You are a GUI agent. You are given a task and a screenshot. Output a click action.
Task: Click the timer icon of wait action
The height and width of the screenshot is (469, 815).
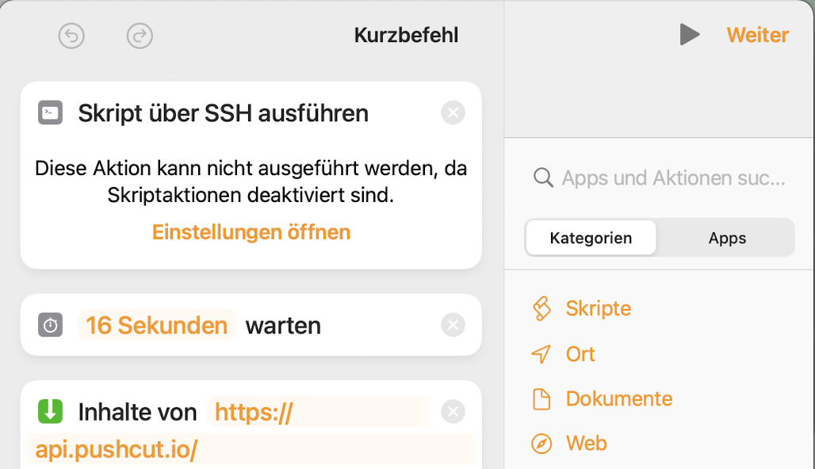point(50,326)
